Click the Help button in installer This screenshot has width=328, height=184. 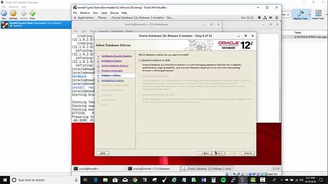click(102, 153)
